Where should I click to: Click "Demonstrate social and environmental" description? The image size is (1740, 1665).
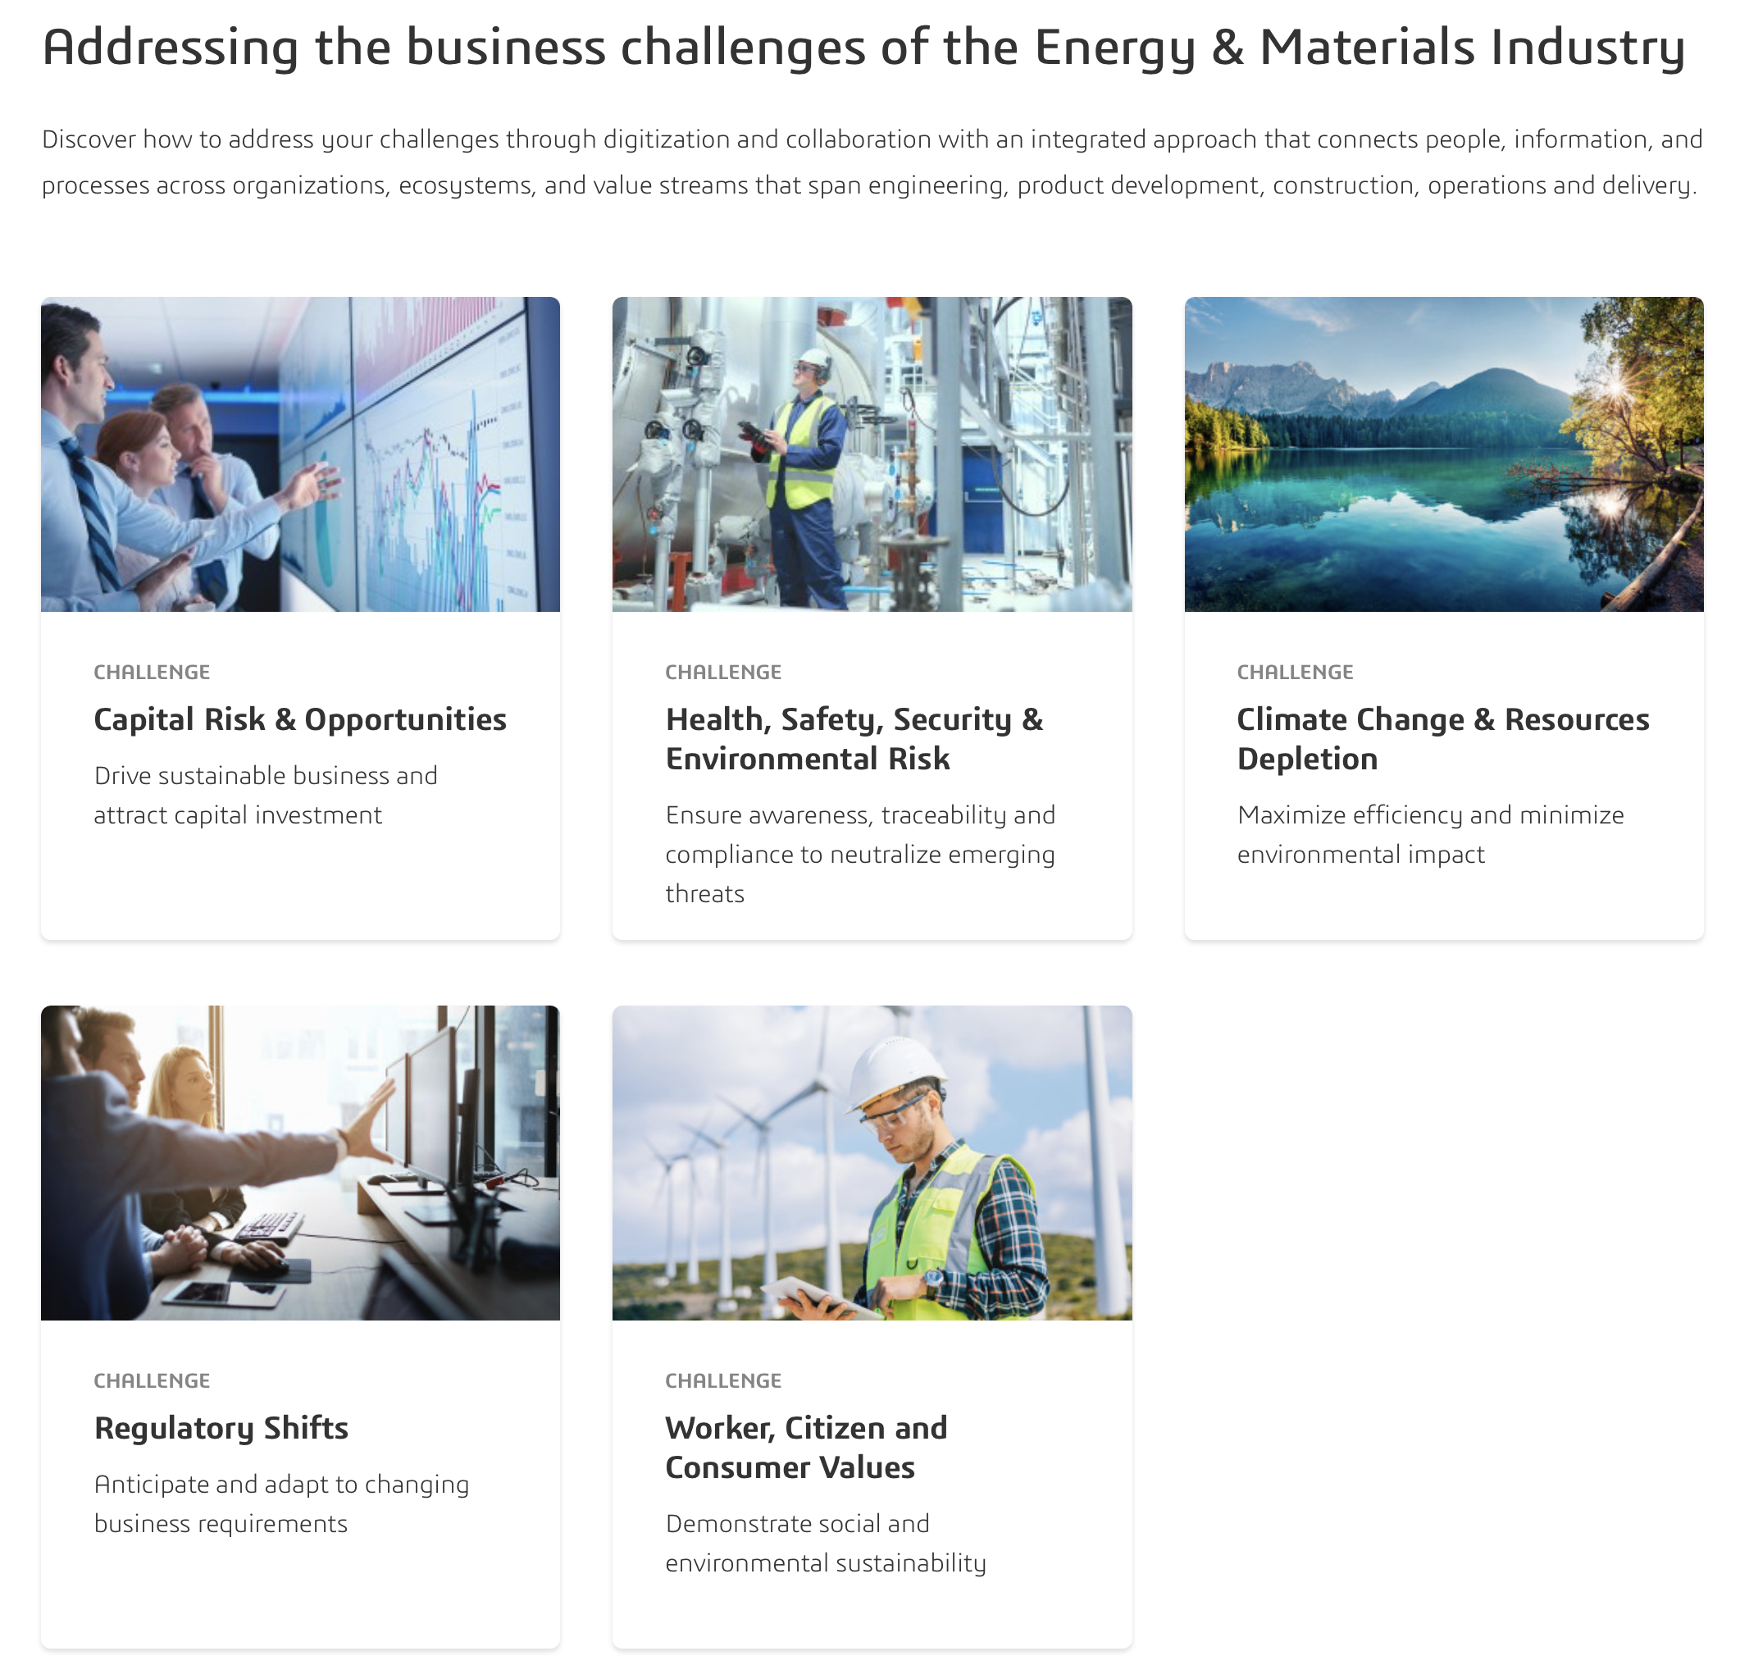click(825, 1543)
